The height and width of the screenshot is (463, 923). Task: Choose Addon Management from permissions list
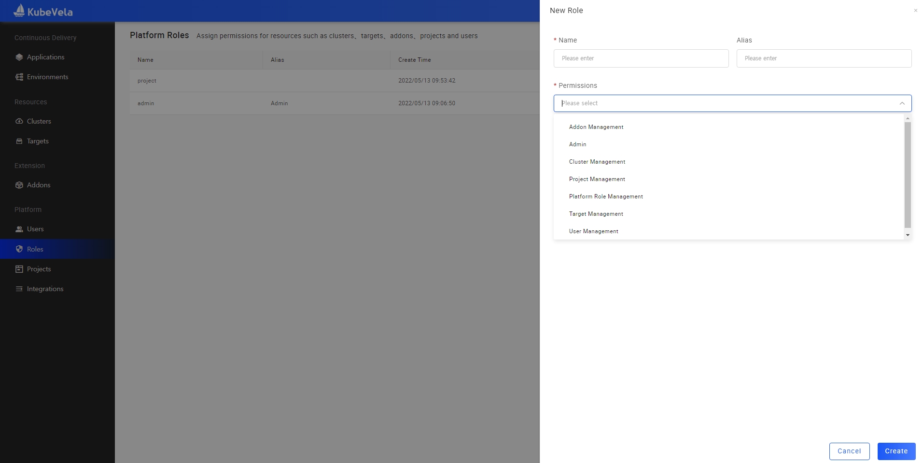coord(596,127)
